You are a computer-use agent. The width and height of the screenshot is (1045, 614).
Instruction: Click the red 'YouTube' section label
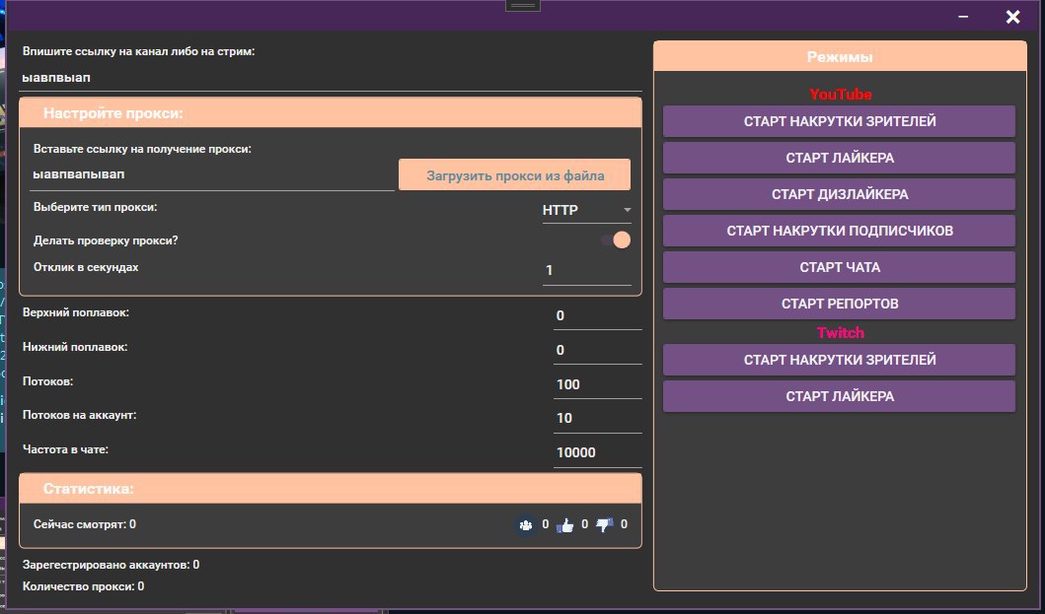[x=841, y=95]
